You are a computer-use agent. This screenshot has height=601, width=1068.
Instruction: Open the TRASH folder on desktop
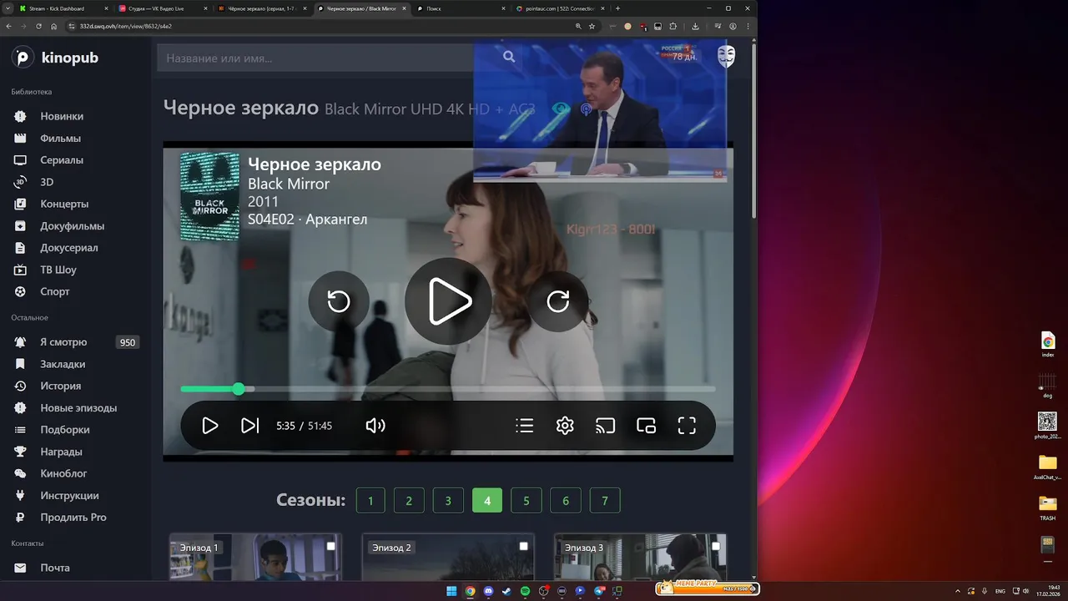1048,508
